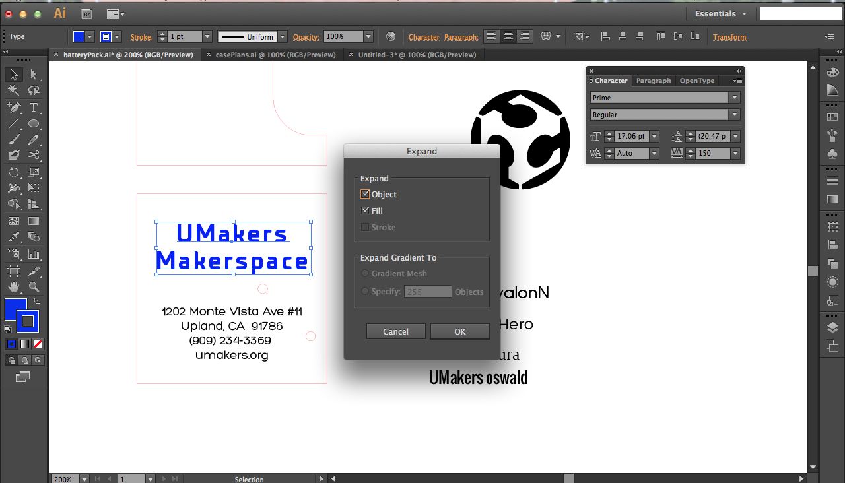Set fill to None in toolbox

pos(38,344)
